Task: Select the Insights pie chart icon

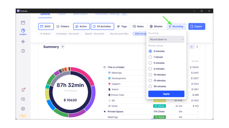Action: [23, 31]
